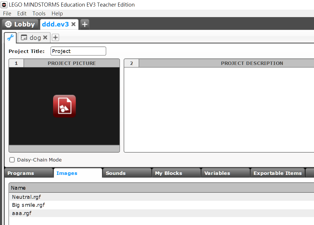
Task: Select aaa.rgf in the images list
Action: pos(161,213)
